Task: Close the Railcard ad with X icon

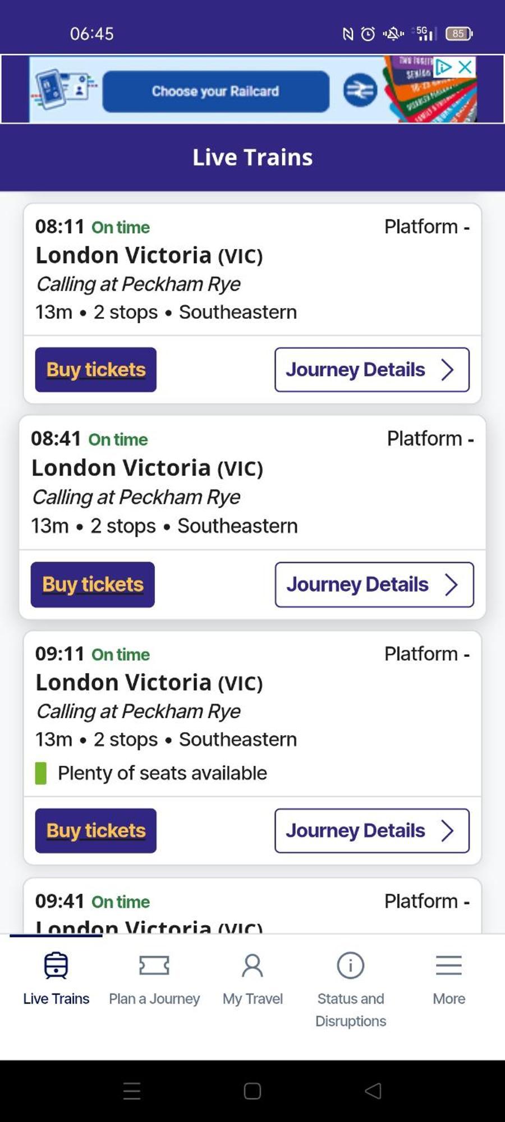Action: tap(465, 67)
